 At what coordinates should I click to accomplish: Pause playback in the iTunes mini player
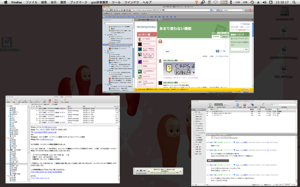141,170
